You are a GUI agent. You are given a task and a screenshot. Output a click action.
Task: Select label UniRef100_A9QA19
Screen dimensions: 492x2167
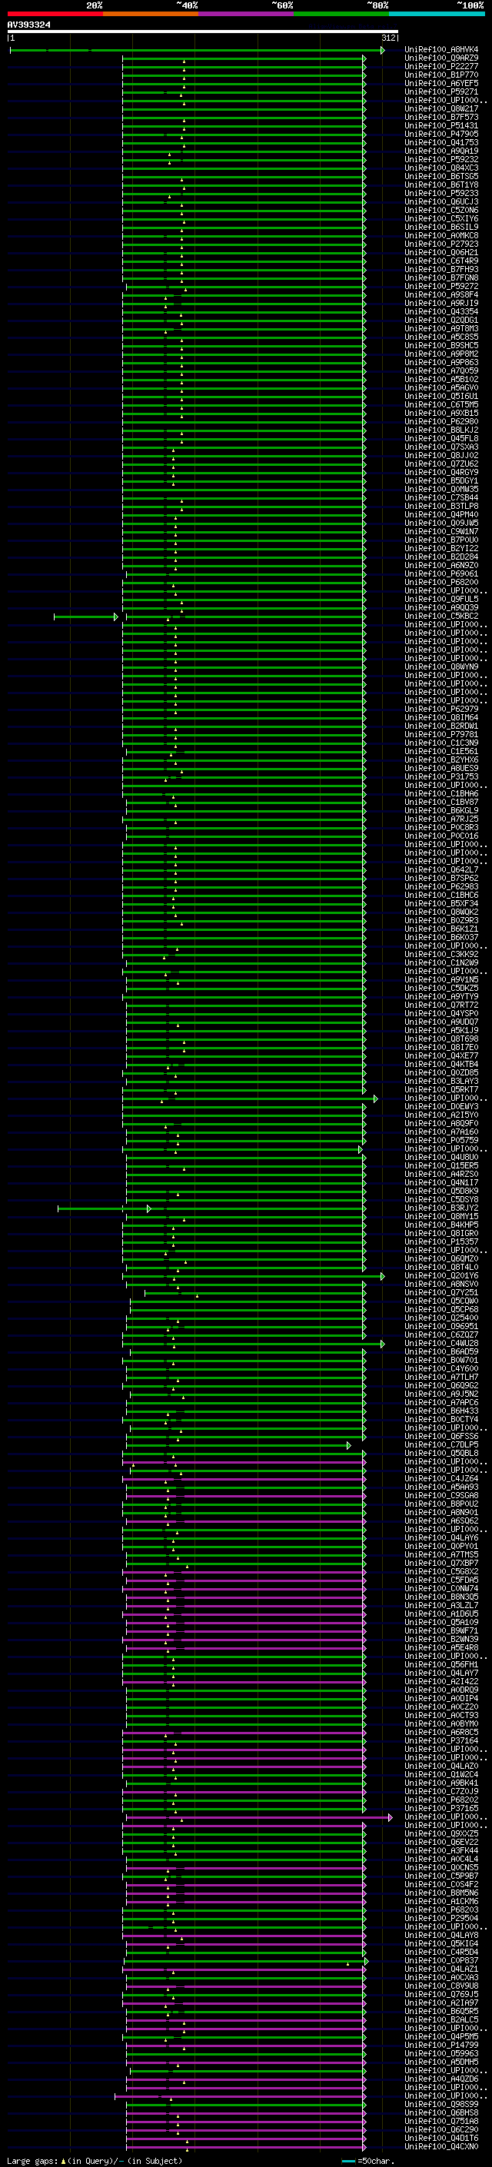(441, 151)
